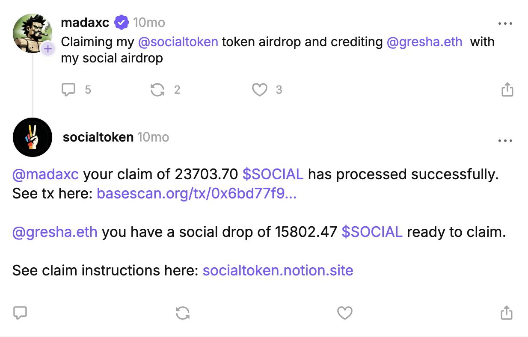The height and width of the screenshot is (337, 528).
Task: Share madaxc's post
Action: 507,89
